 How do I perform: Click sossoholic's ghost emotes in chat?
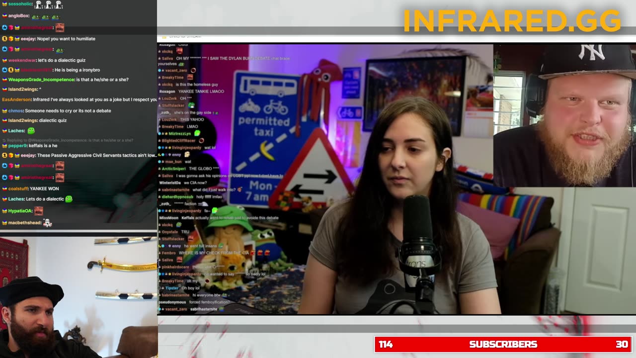coord(48,4)
